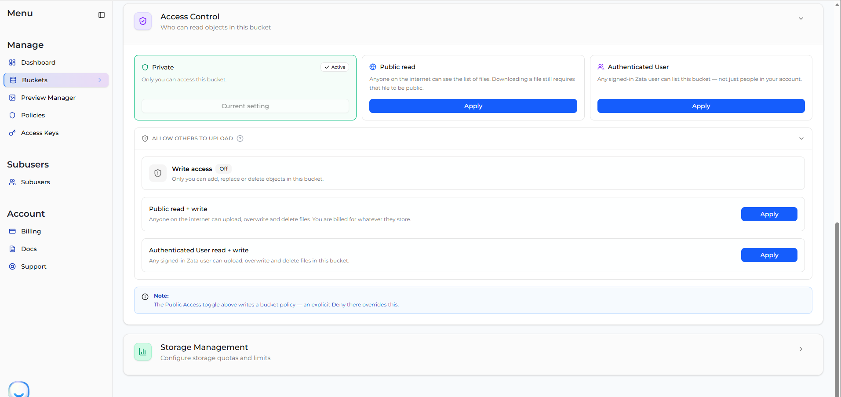Click the Note info icon
The width and height of the screenshot is (841, 397).
pos(145,297)
